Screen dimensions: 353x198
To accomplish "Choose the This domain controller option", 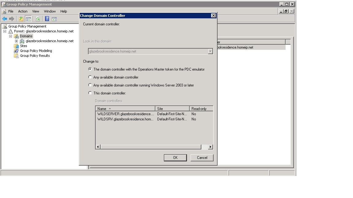I will [90, 93].
